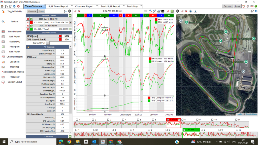Open Windows Start menu
The image size is (258, 145).
click(4, 141)
